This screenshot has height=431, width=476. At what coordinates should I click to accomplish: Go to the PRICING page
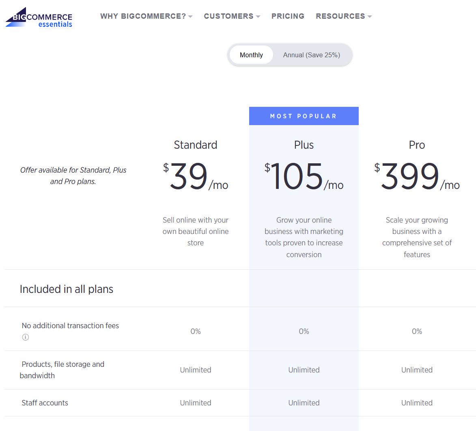click(288, 16)
